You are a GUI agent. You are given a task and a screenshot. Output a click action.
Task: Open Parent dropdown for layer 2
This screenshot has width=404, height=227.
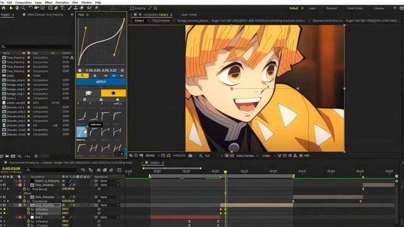110,185
